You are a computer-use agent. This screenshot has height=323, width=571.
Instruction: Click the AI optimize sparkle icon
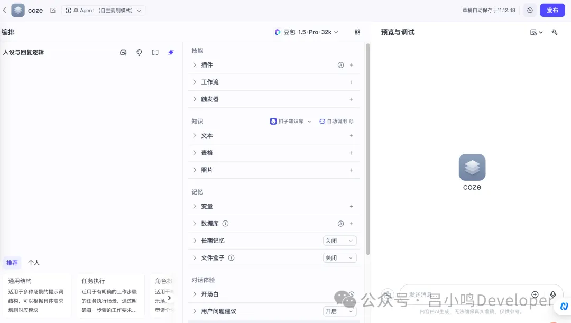click(x=171, y=52)
